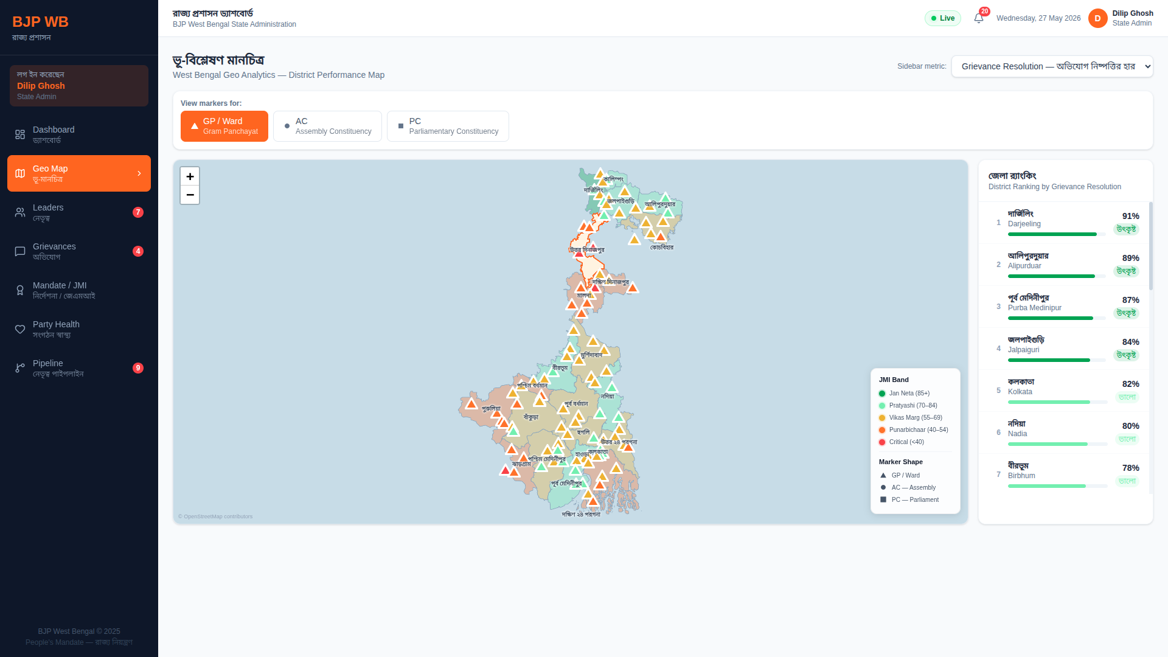Click the Critical (<40) red swatch
Screen dimensions: 1168x657
(882, 442)
